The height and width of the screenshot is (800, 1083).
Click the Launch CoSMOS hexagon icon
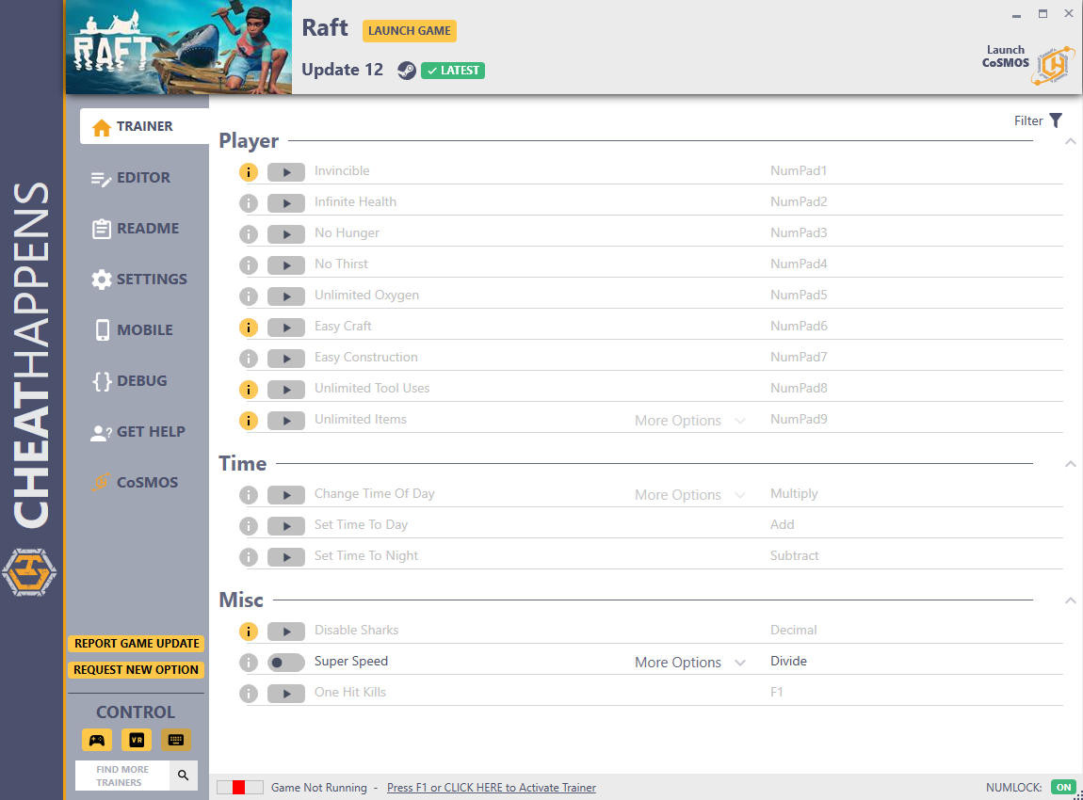click(1052, 65)
